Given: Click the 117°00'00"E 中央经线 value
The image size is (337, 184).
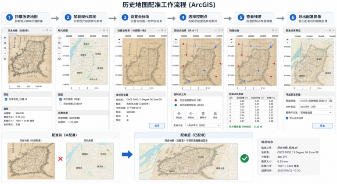Looking at the screenshot, I should click(x=134, y=108).
